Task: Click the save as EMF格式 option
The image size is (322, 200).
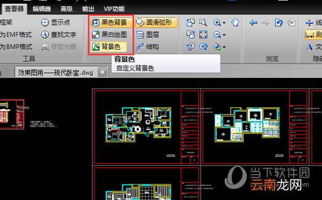Action: point(16,34)
